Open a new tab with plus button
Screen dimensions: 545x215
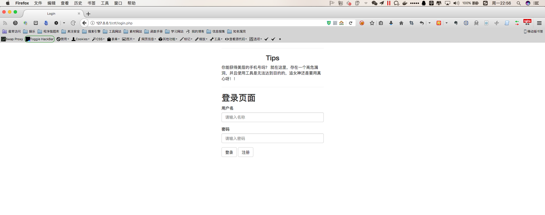(88, 14)
